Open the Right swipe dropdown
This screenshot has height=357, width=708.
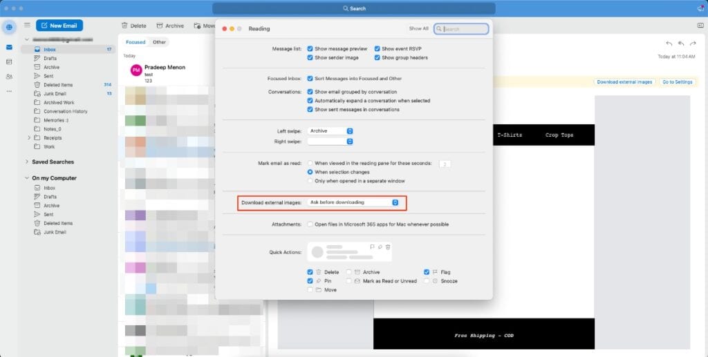[330, 142]
